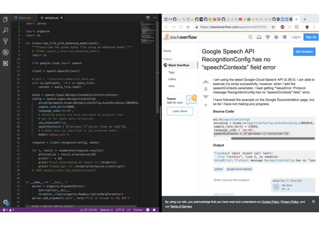
Task: Click the feedback smiley in status bar
Action: click(148, 210)
